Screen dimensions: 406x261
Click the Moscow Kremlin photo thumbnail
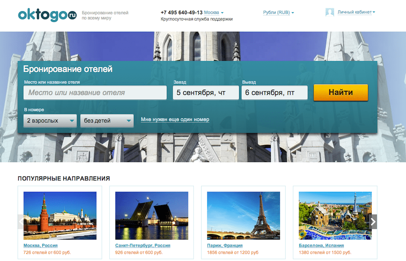tap(60, 215)
